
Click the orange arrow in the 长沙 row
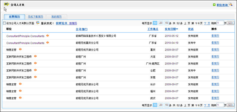tap(20, 84)
